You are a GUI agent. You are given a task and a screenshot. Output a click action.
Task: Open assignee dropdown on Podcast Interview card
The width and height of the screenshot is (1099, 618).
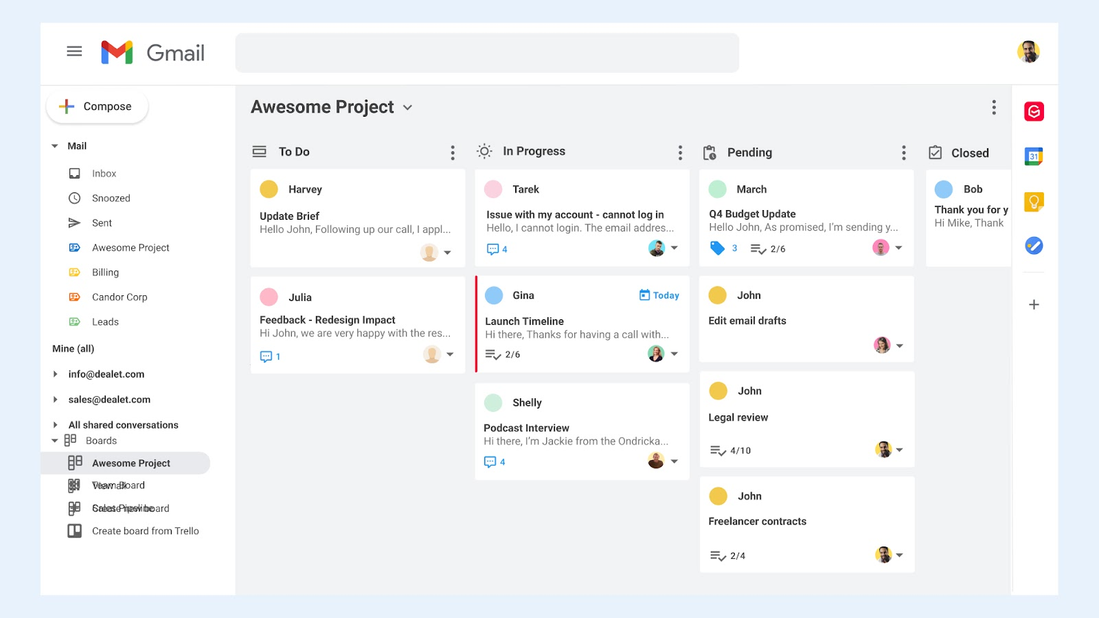[674, 461]
